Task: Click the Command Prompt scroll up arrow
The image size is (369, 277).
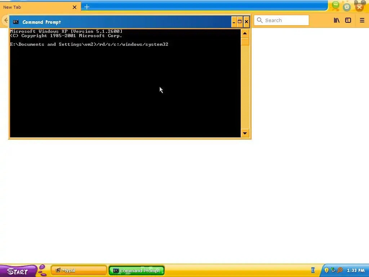Action: coord(245,34)
